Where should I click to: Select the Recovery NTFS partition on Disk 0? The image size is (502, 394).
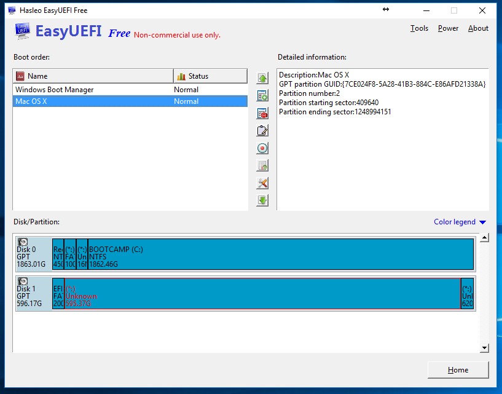coord(58,254)
